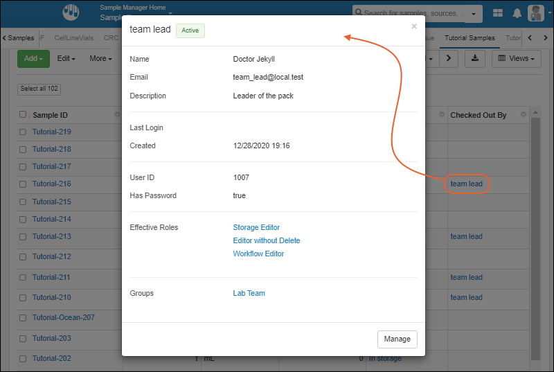Check the box for Tutorial-216

[23, 184]
